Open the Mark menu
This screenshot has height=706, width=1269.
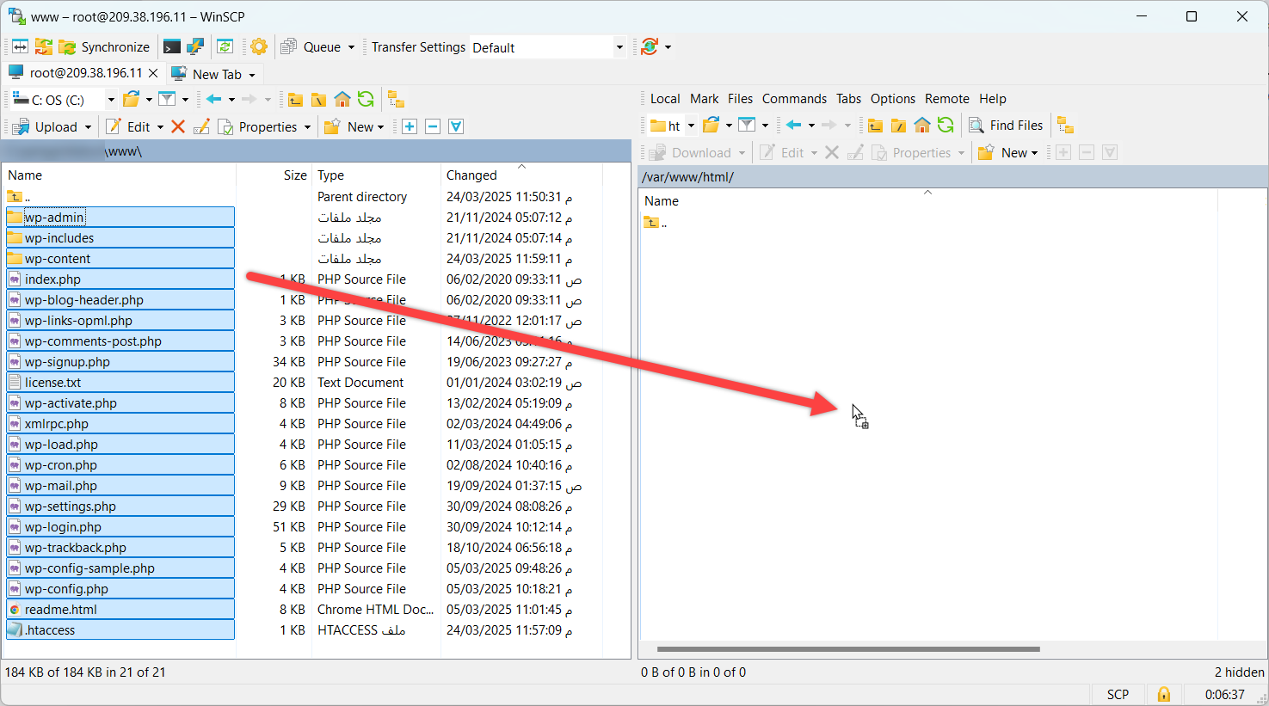pyautogui.click(x=705, y=99)
